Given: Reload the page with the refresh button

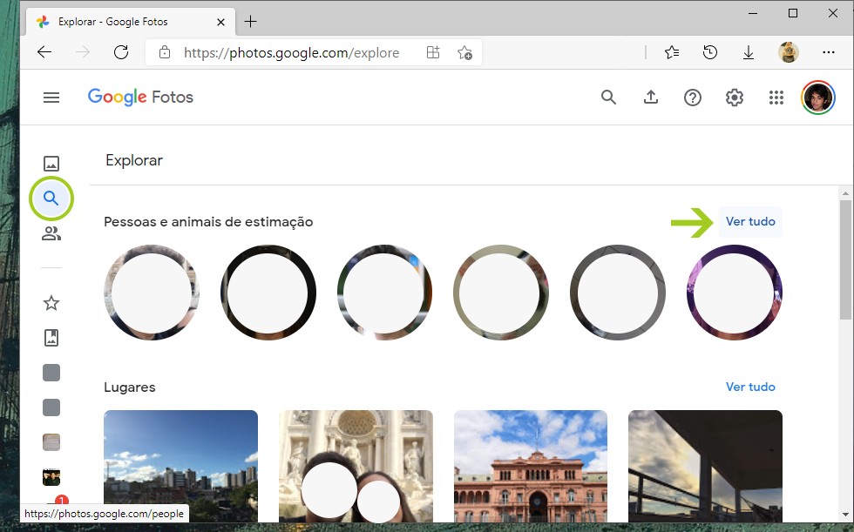Looking at the screenshot, I should tap(121, 52).
